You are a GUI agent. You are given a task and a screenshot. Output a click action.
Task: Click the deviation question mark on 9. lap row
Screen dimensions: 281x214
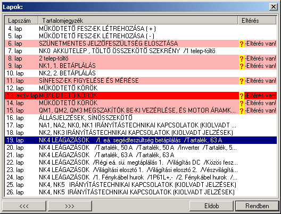242,66
